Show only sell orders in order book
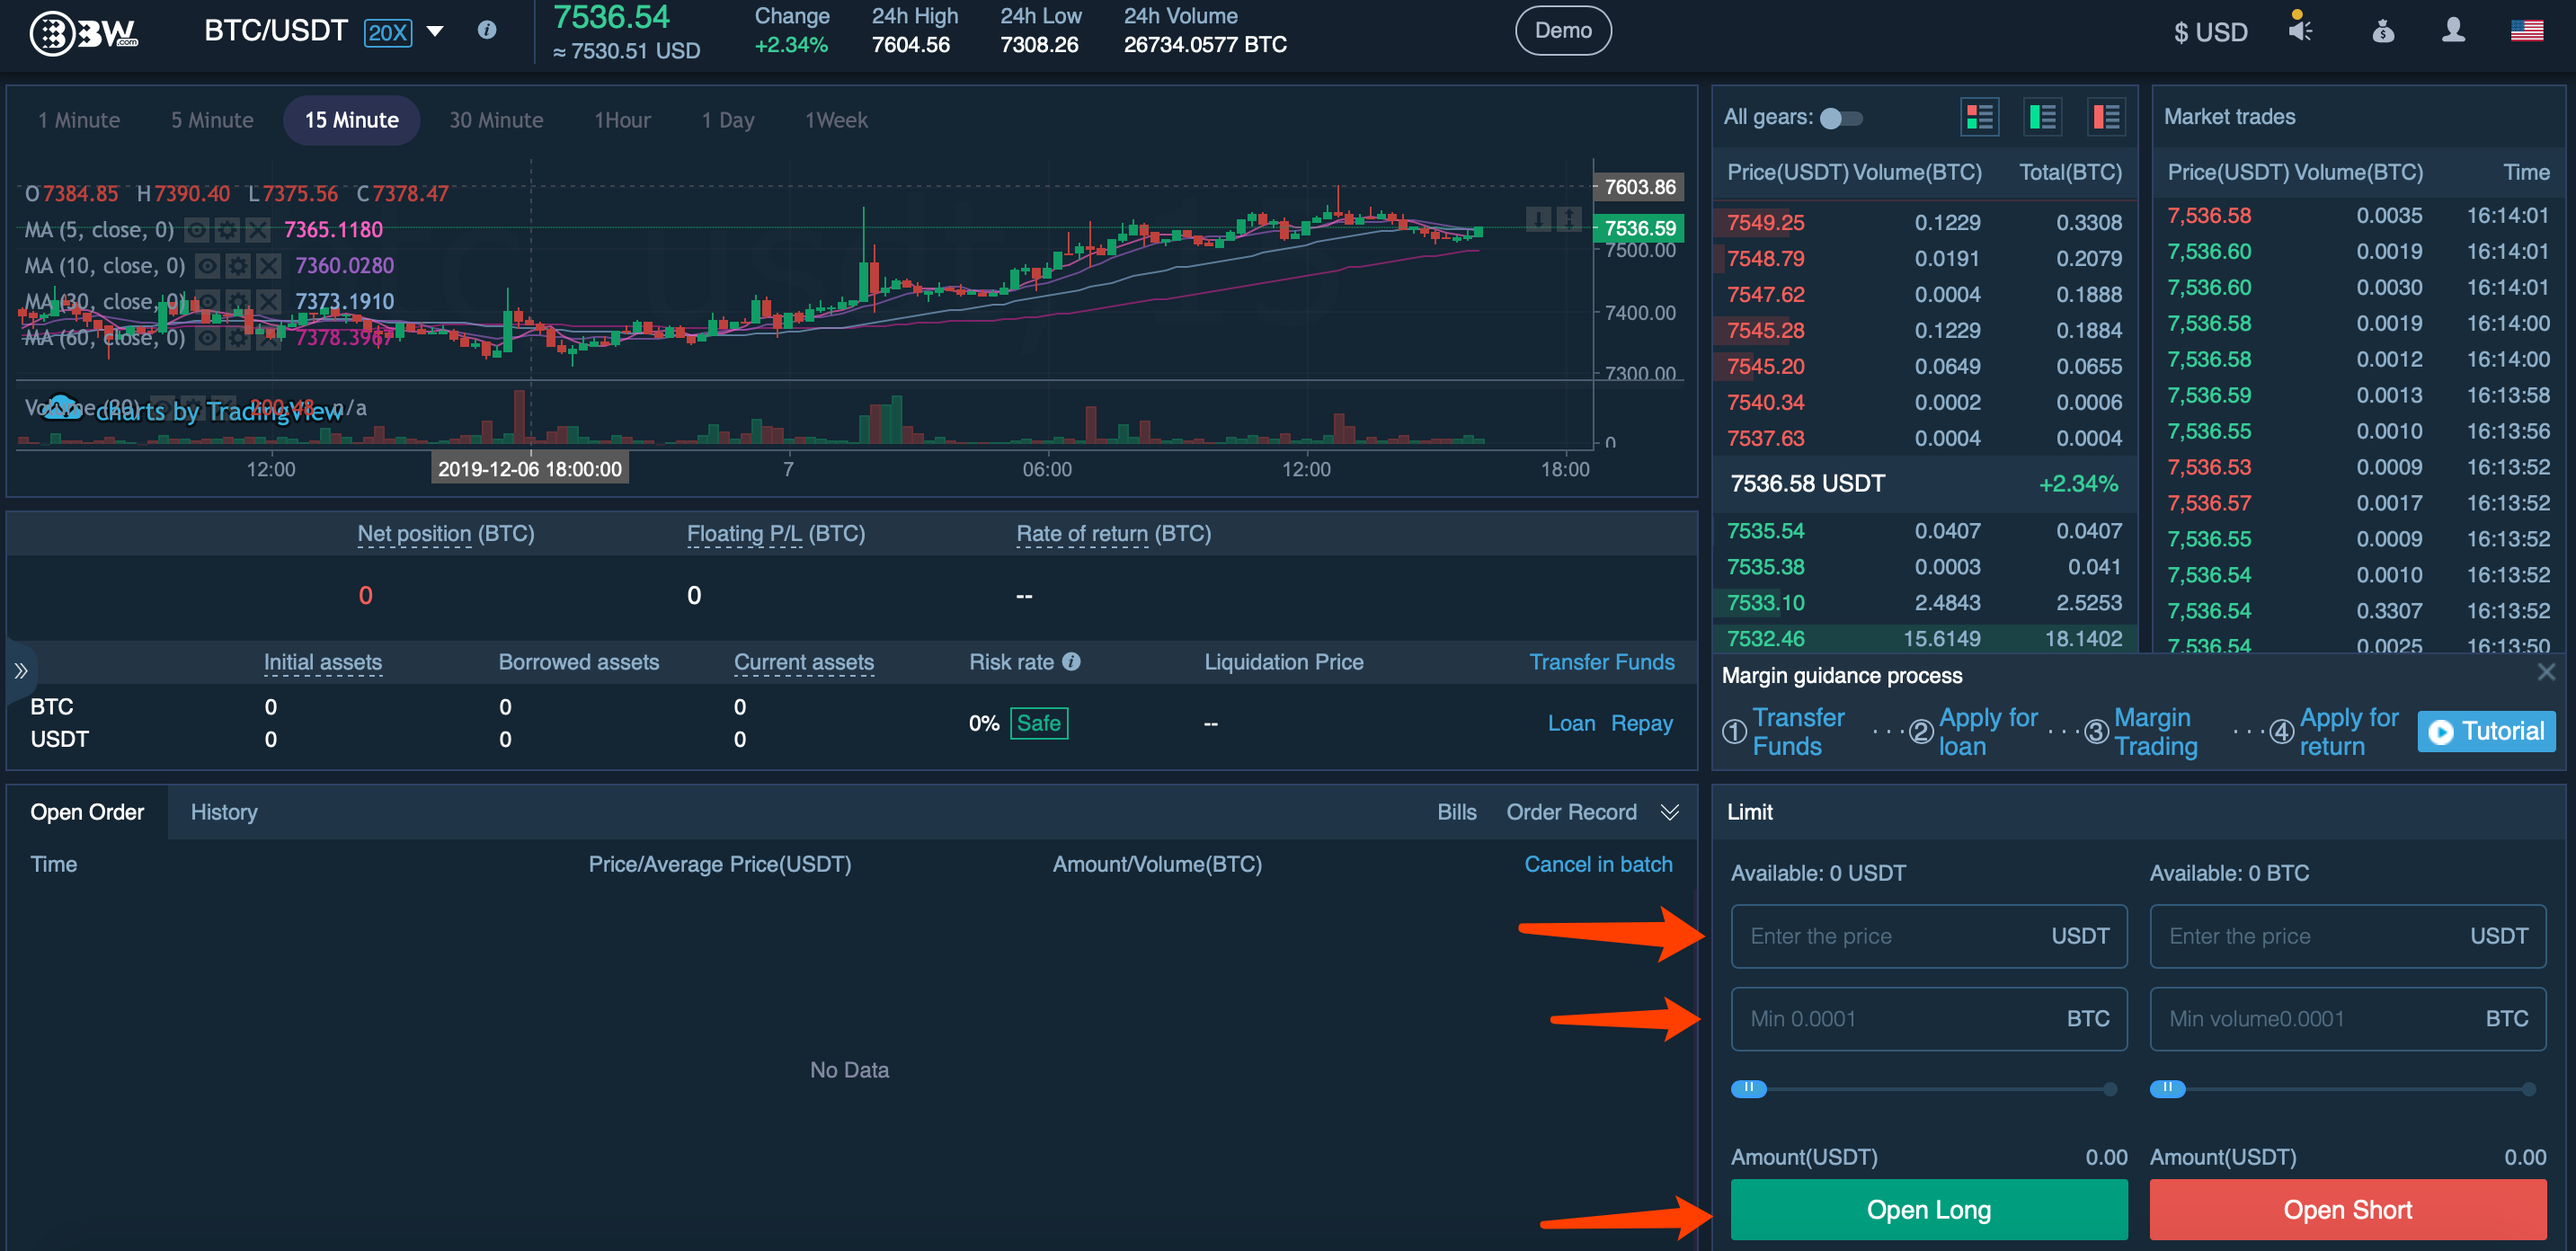This screenshot has width=2576, height=1251. [x=2106, y=117]
